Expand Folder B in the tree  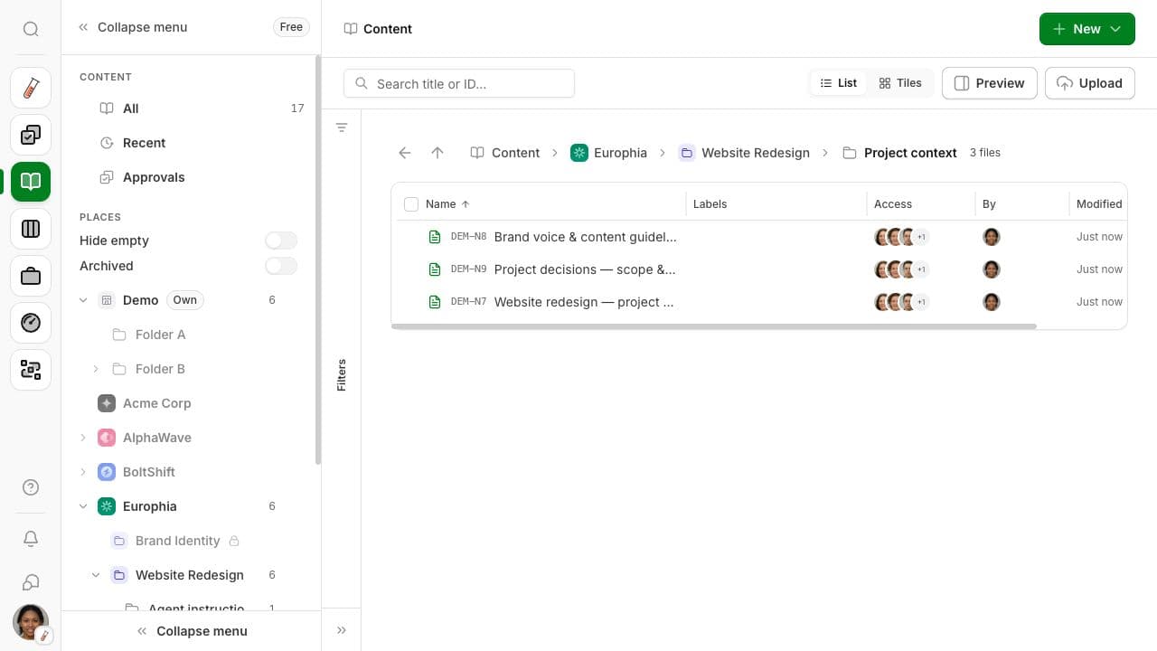96,369
